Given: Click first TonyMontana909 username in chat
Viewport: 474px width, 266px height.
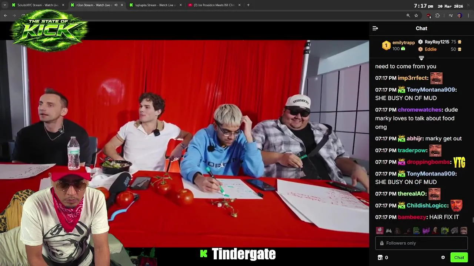Looking at the screenshot, I should click(431, 90).
